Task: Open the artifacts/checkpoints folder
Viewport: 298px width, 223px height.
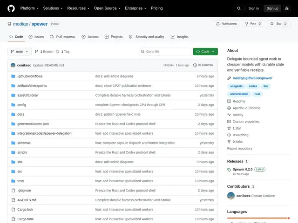Action: [32, 85]
